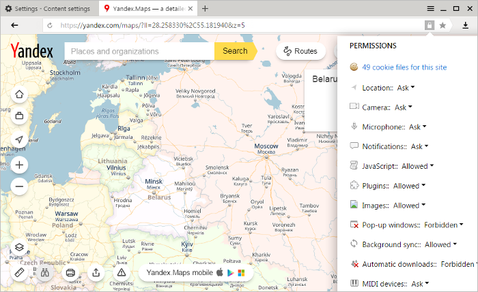Click the Apple App Store icon
This screenshot has width=478, height=292.
[219, 272]
